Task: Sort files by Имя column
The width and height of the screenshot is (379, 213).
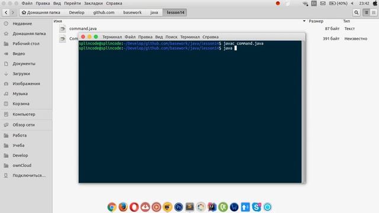Action: [x=58, y=21]
